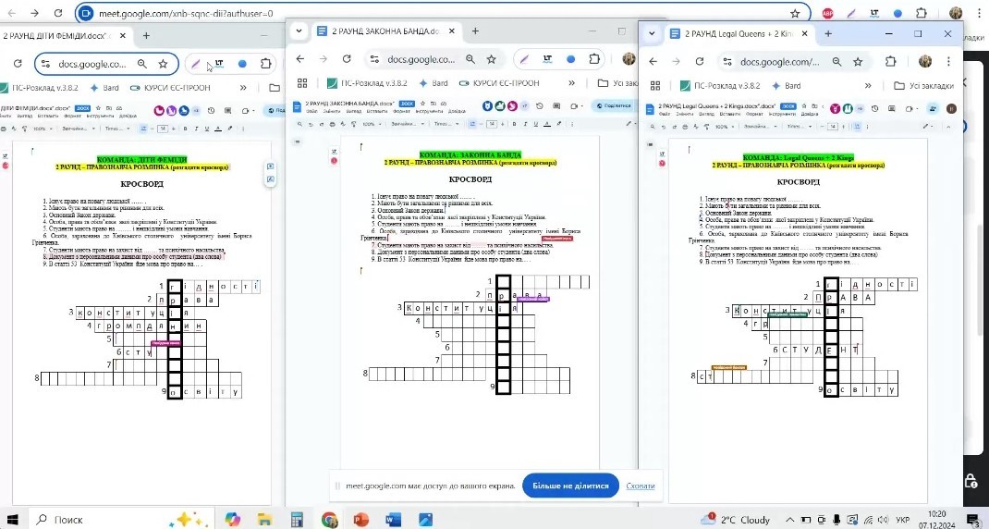Open the Extensions puzzle icon in the right window
Viewport: 989px width, 529px height.
click(891, 62)
